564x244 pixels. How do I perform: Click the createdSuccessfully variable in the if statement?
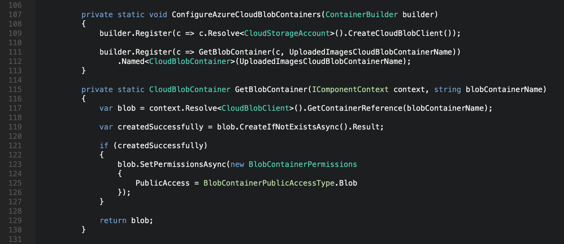click(161, 146)
